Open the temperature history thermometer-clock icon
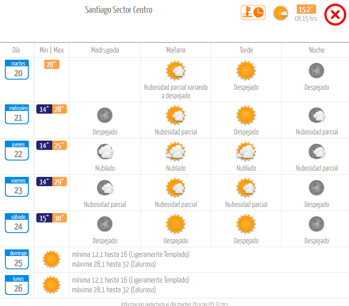 (253, 12)
